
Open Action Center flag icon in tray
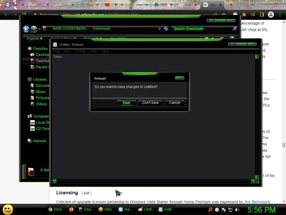(x=224, y=210)
